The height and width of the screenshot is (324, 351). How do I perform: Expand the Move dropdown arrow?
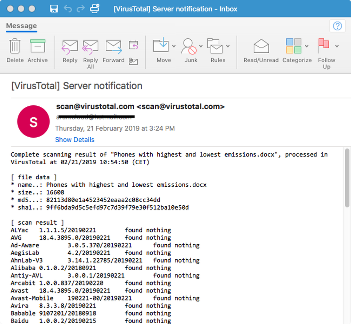click(x=174, y=46)
